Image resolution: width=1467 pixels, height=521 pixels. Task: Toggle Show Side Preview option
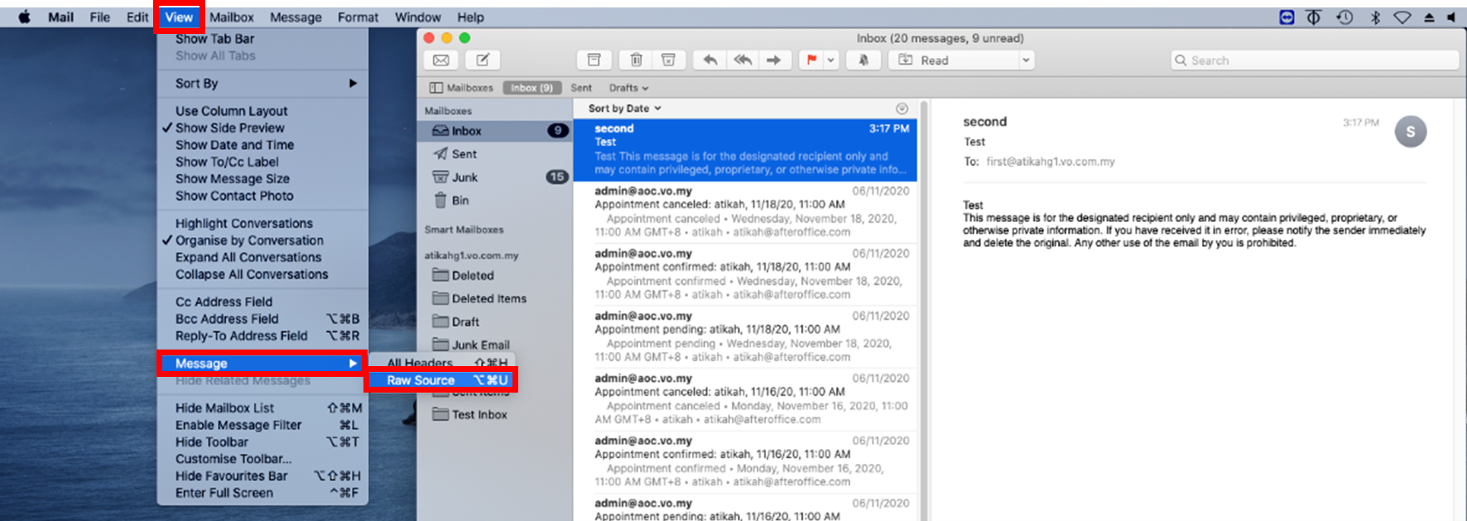pyautogui.click(x=229, y=128)
